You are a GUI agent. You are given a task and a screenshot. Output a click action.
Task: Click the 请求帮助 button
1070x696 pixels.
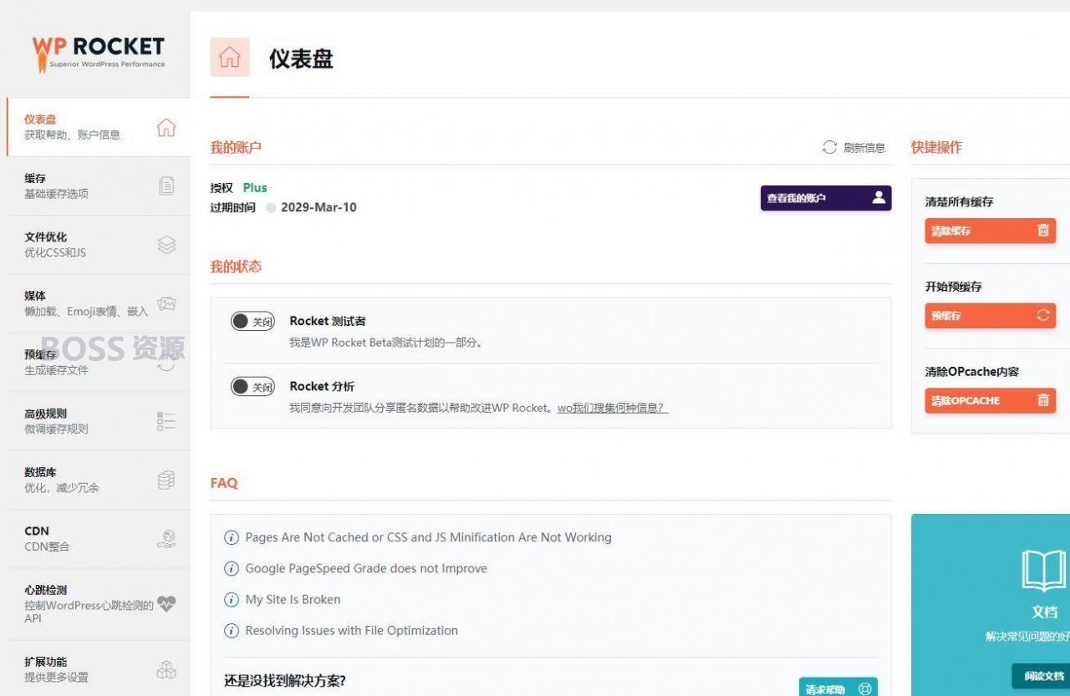tap(838, 687)
